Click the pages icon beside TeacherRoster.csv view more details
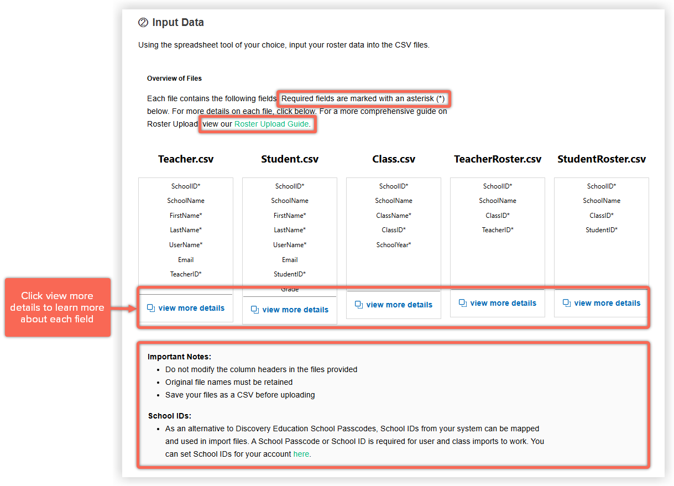Screen dimensions: 674x486 [x=462, y=302]
